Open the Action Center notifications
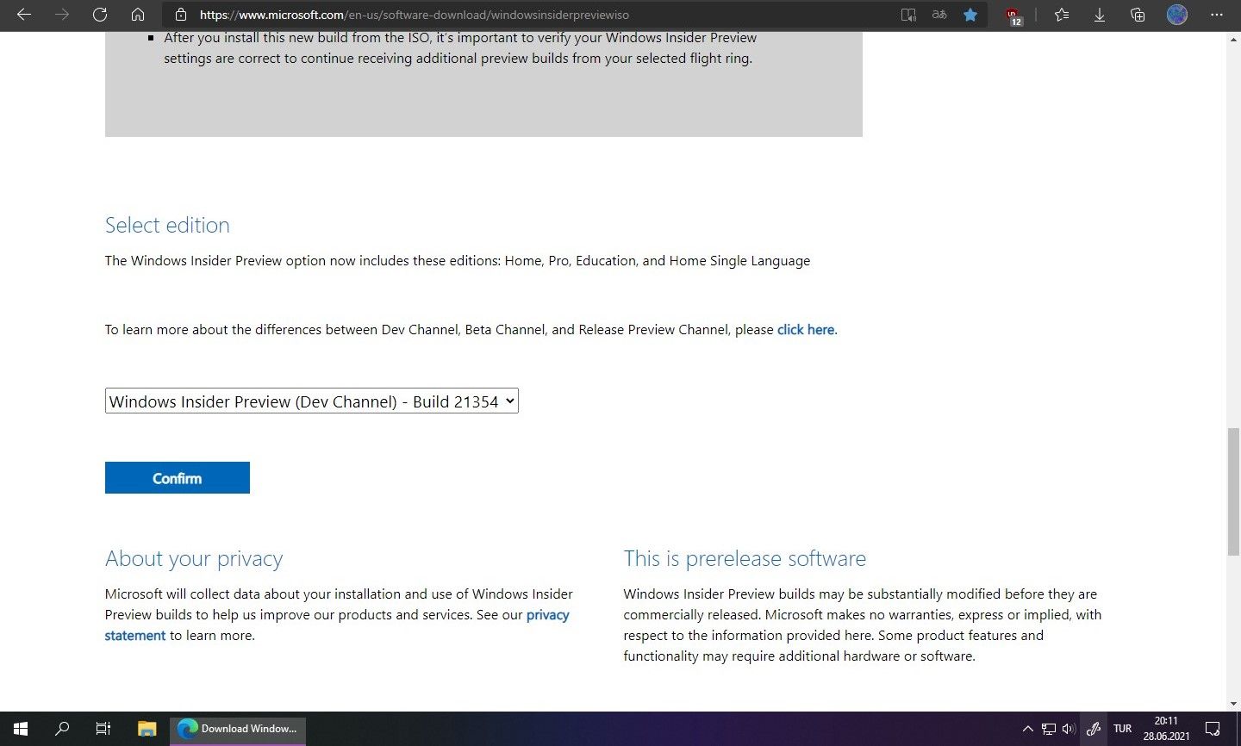Viewport: 1241px width, 746px height. [x=1213, y=729]
